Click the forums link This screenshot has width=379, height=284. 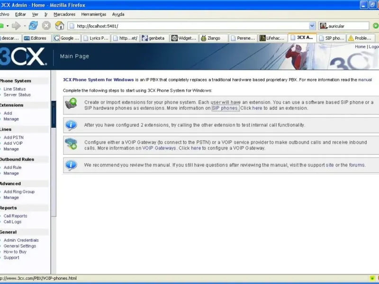(357, 165)
